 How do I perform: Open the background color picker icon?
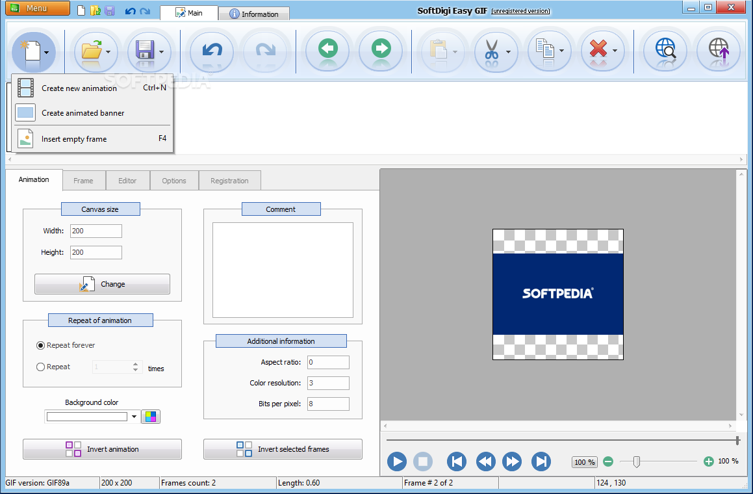[150, 417]
